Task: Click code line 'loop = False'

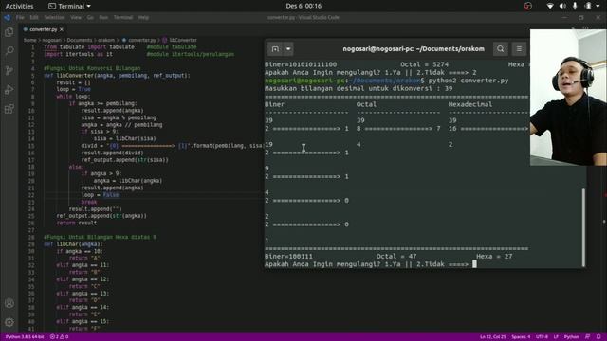Action: [x=100, y=195]
